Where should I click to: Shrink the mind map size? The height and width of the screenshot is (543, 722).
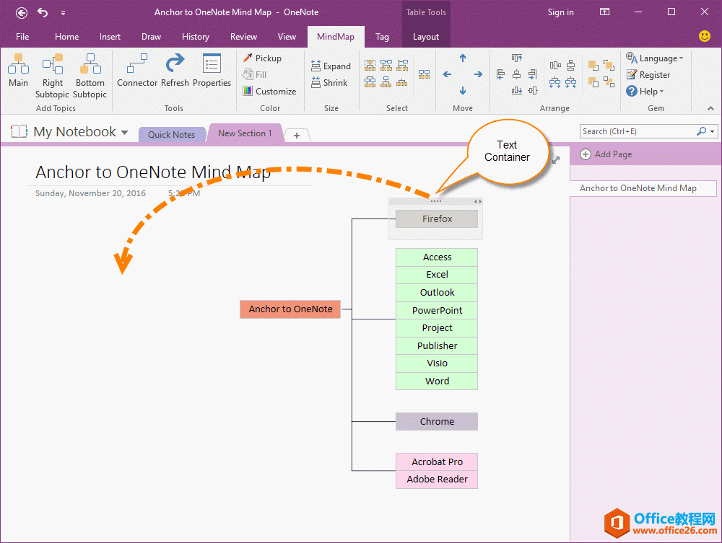coord(329,83)
